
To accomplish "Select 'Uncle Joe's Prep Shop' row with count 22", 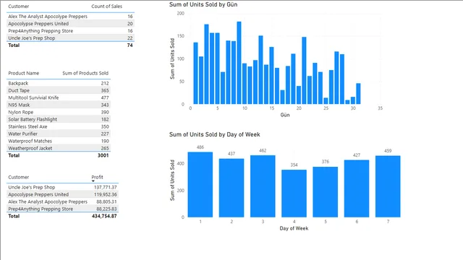I will point(70,38).
